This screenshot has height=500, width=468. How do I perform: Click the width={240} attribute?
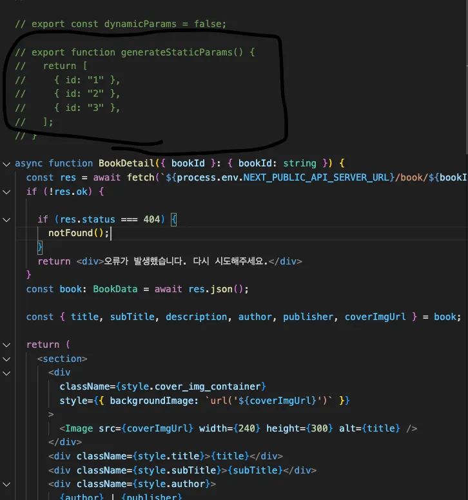(229, 428)
